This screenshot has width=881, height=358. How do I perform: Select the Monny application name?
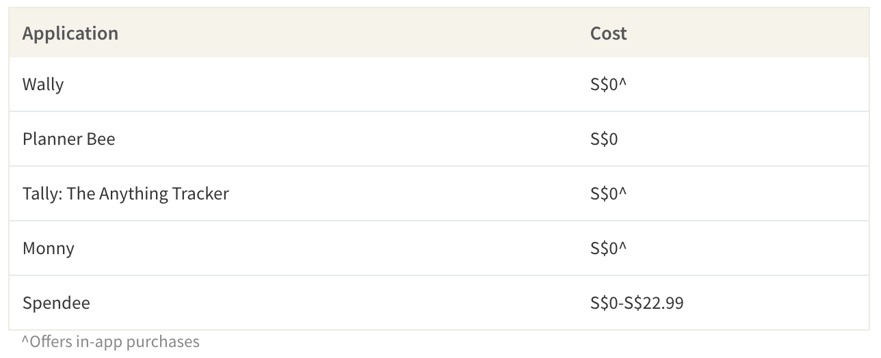(48, 248)
